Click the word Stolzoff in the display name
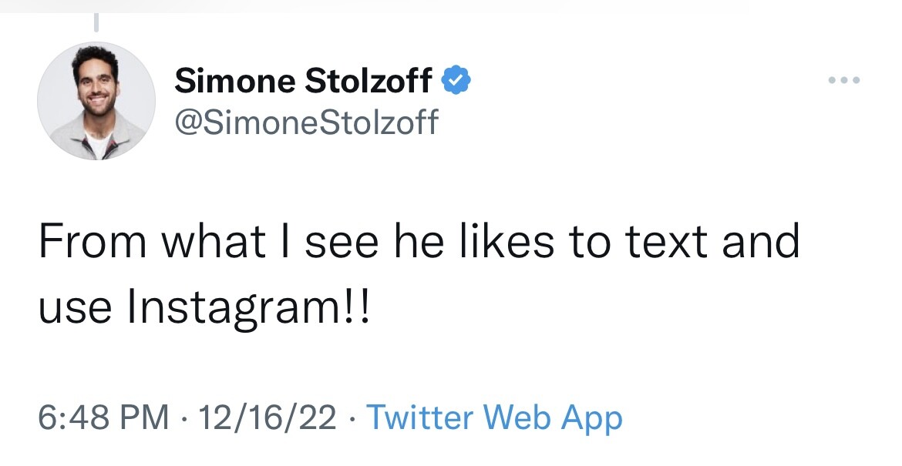This screenshot has width=902, height=466. (369, 81)
